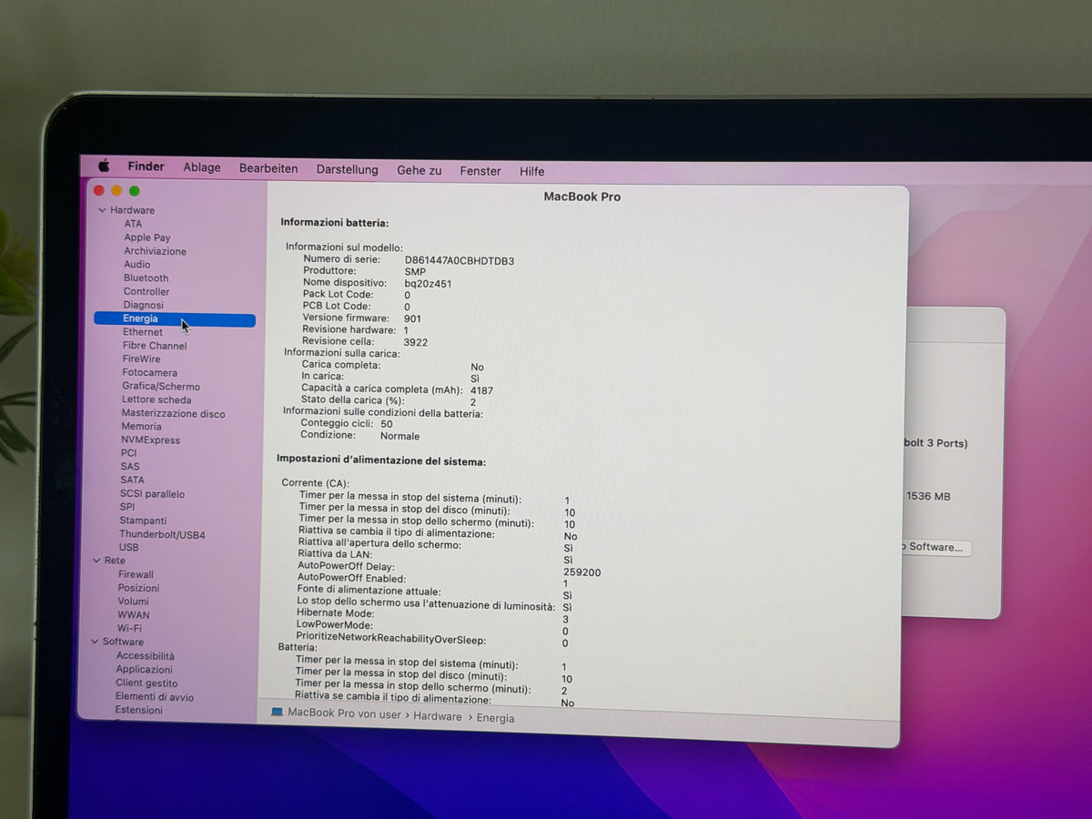1092x819 pixels.
Task: Click Hardware in the path bar
Action: click(438, 717)
